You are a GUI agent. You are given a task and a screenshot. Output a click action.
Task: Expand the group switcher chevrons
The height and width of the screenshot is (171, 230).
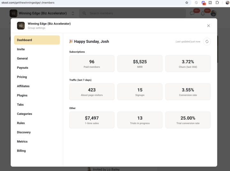pos(73,13)
